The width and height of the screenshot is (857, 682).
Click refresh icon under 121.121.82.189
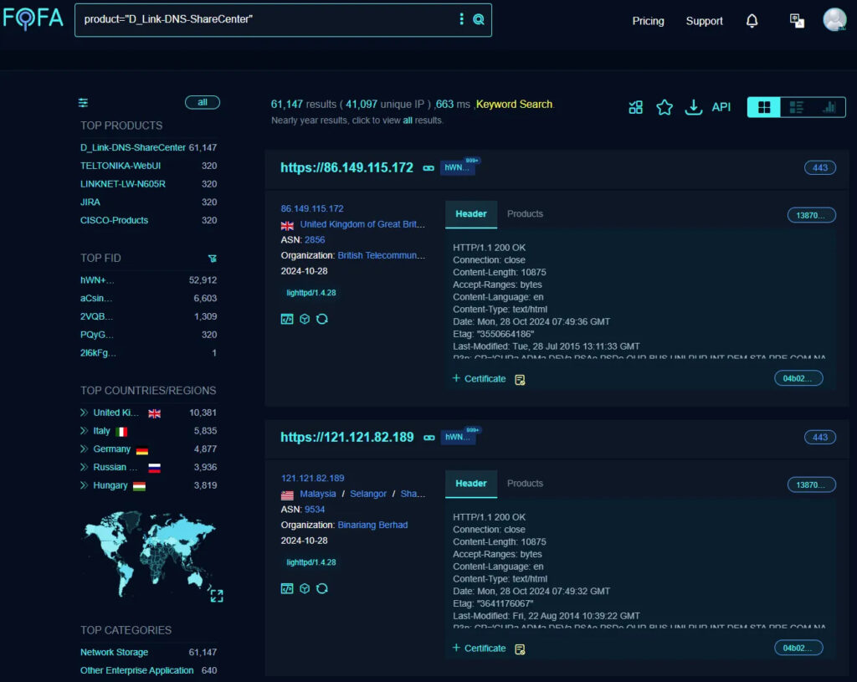pyautogui.click(x=322, y=588)
